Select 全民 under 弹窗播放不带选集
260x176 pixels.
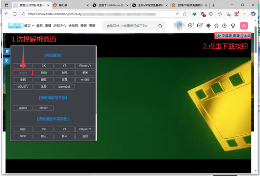(x=85, y=136)
